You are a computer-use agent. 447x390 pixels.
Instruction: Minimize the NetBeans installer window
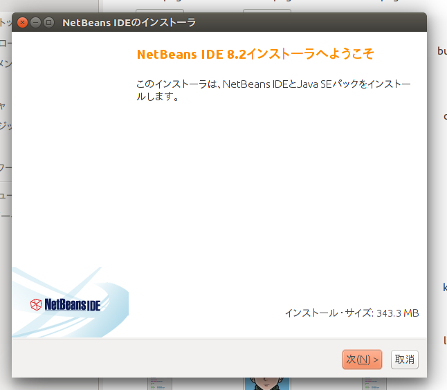point(35,22)
